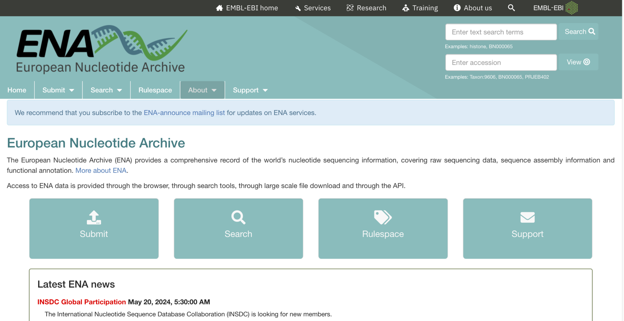Expand the Submit navigation dropdown
The image size is (624, 321).
pos(58,90)
